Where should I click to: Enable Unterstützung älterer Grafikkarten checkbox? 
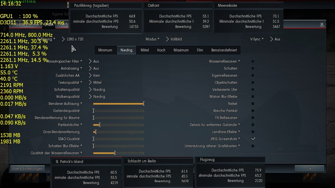coord(253,146)
